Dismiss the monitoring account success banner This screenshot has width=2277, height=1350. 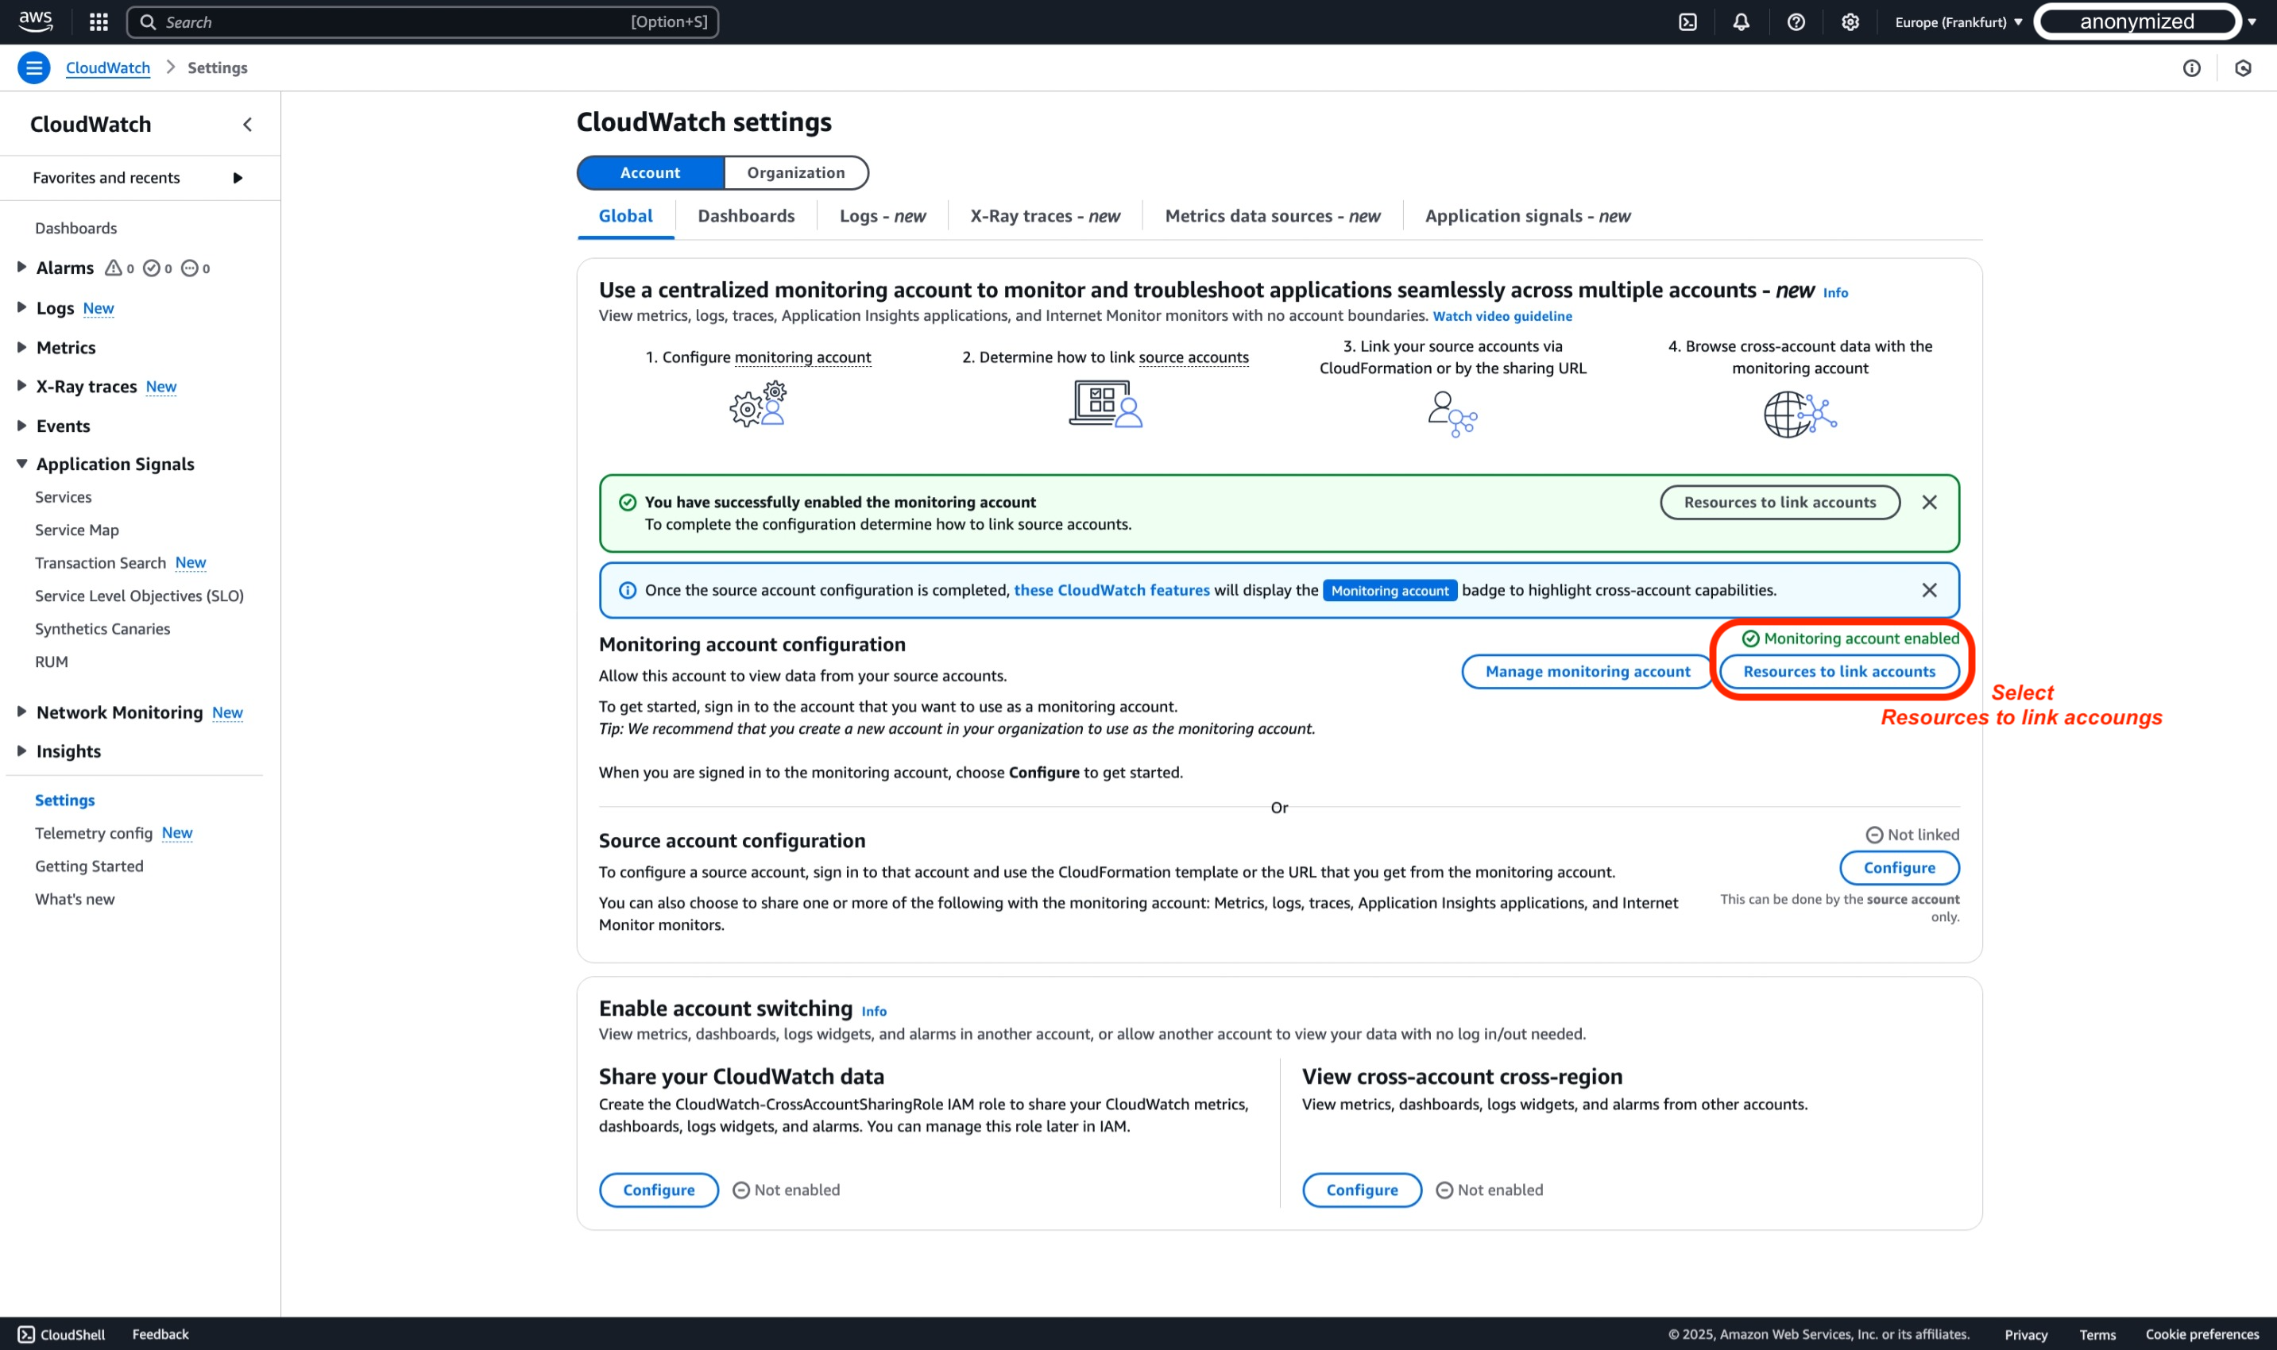click(x=1931, y=501)
